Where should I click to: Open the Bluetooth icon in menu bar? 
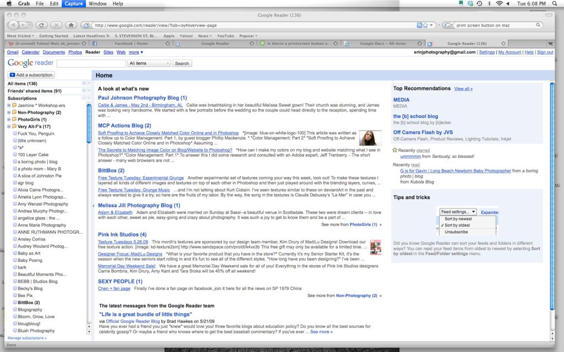tap(489, 4)
